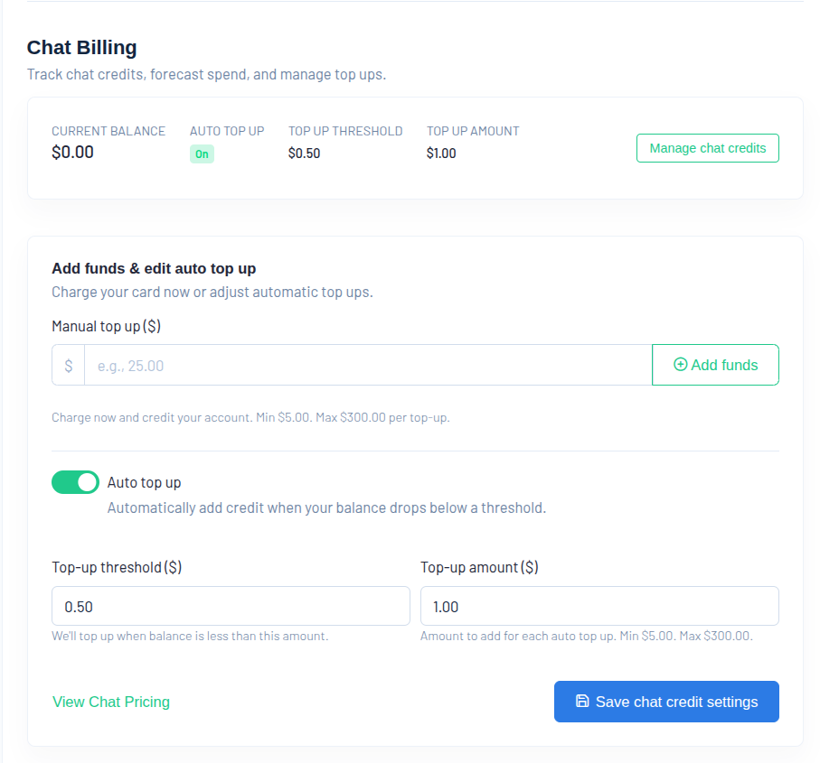Focus the Manual top up amount field
820x763 pixels.
click(367, 366)
